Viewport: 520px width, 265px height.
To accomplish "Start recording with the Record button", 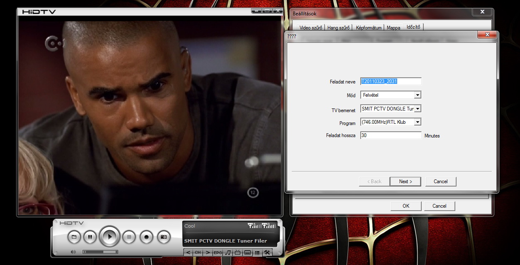I will tap(146, 237).
